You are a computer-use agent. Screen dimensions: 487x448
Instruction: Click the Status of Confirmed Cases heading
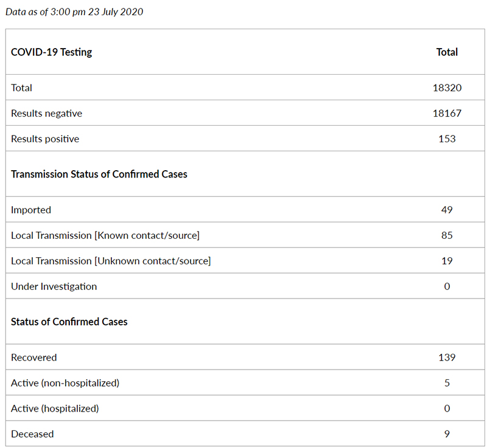click(x=69, y=322)
